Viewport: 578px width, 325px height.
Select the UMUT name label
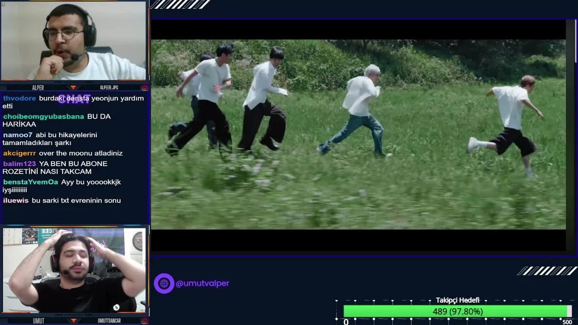pyautogui.click(x=38, y=321)
